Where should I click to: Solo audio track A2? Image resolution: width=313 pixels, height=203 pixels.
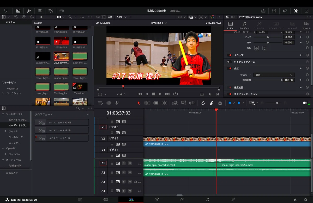coord(124,173)
